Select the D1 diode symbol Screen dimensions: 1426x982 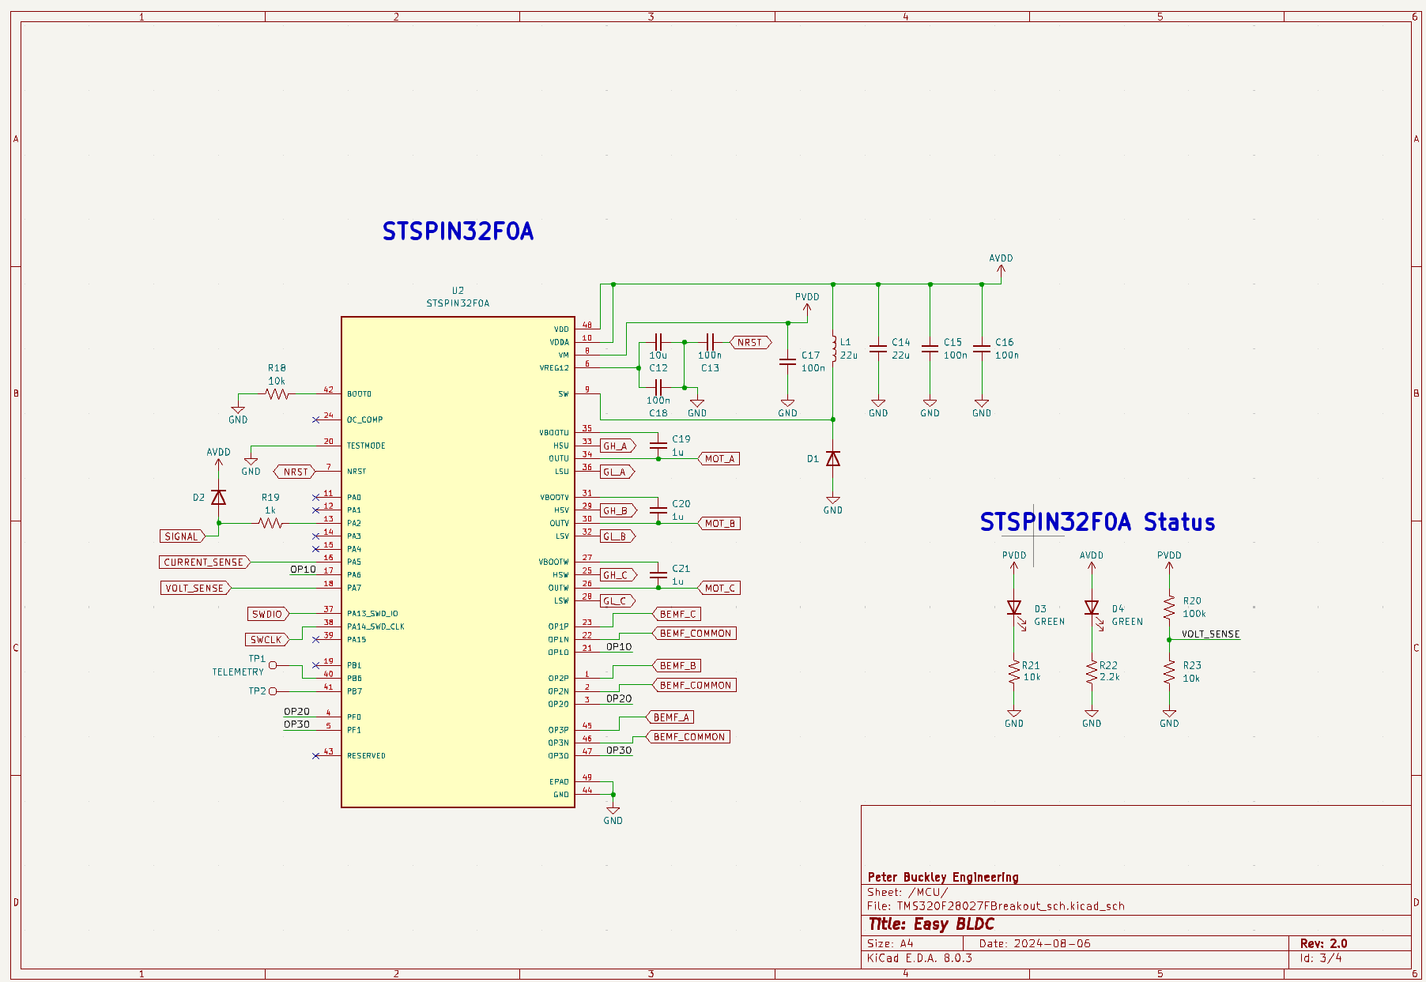(x=832, y=458)
